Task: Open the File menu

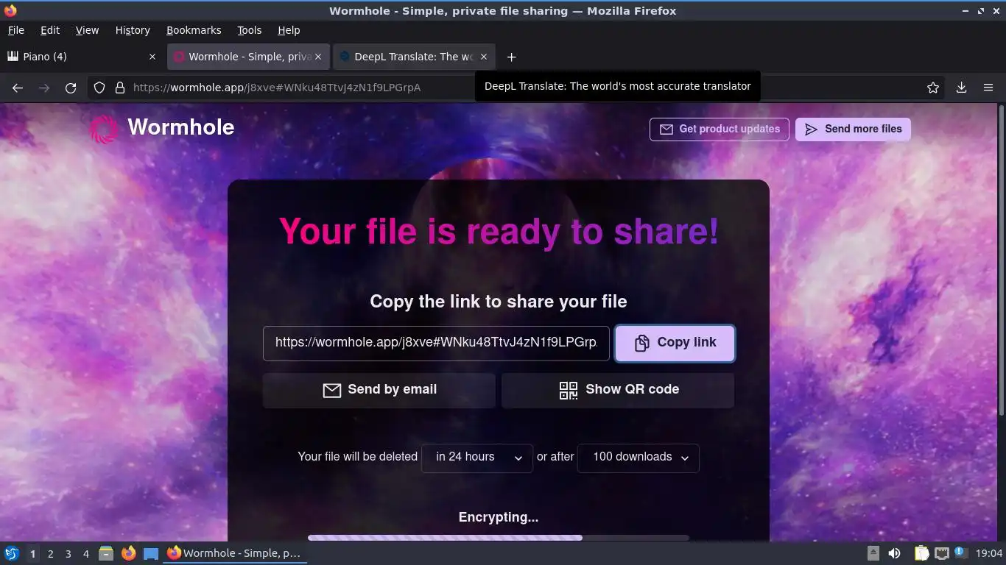Action: (x=15, y=30)
